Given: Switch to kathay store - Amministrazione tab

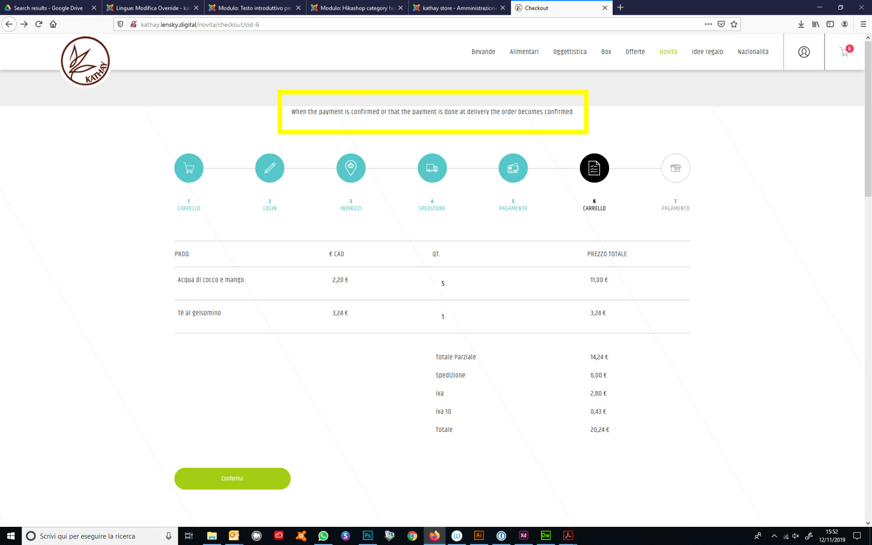Looking at the screenshot, I should tap(459, 8).
